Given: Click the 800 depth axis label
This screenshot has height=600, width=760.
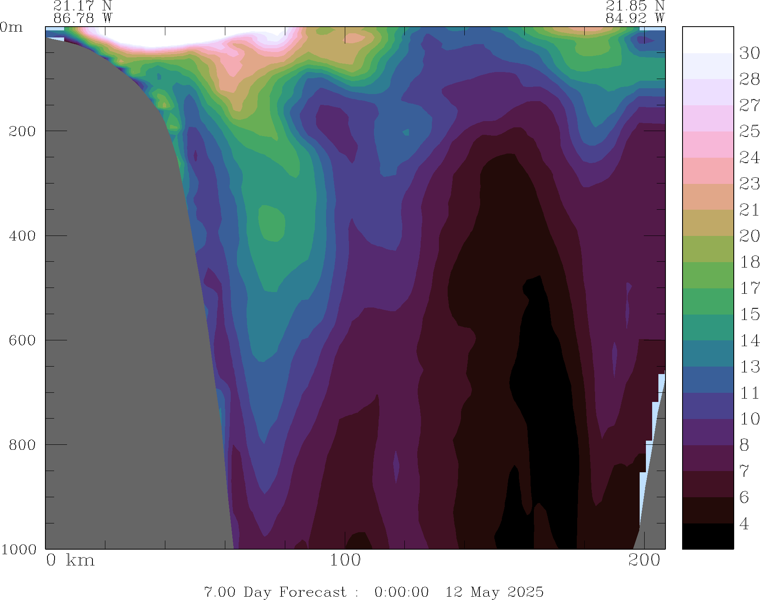Looking at the screenshot, I should pyautogui.click(x=22, y=444).
